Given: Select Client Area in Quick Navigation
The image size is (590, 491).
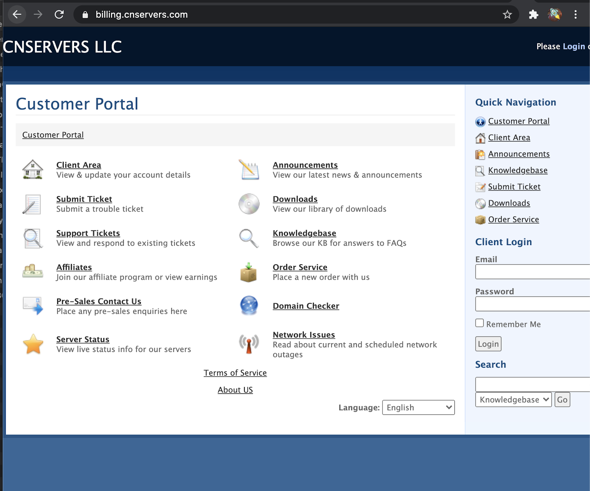Looking at the screenshot, I should click(509, 137).
